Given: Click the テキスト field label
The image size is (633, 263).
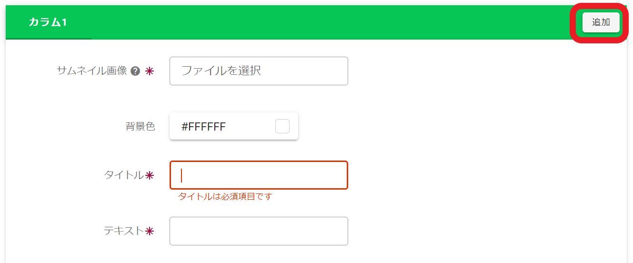Looking at the screenshot, I should pos(123,231).
